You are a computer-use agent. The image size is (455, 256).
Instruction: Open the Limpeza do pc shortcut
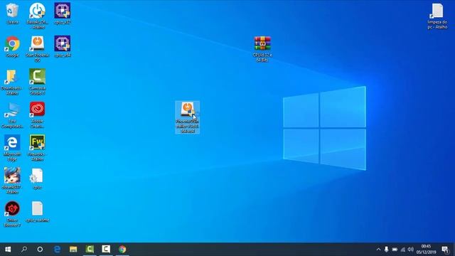(x=437, y=16)
